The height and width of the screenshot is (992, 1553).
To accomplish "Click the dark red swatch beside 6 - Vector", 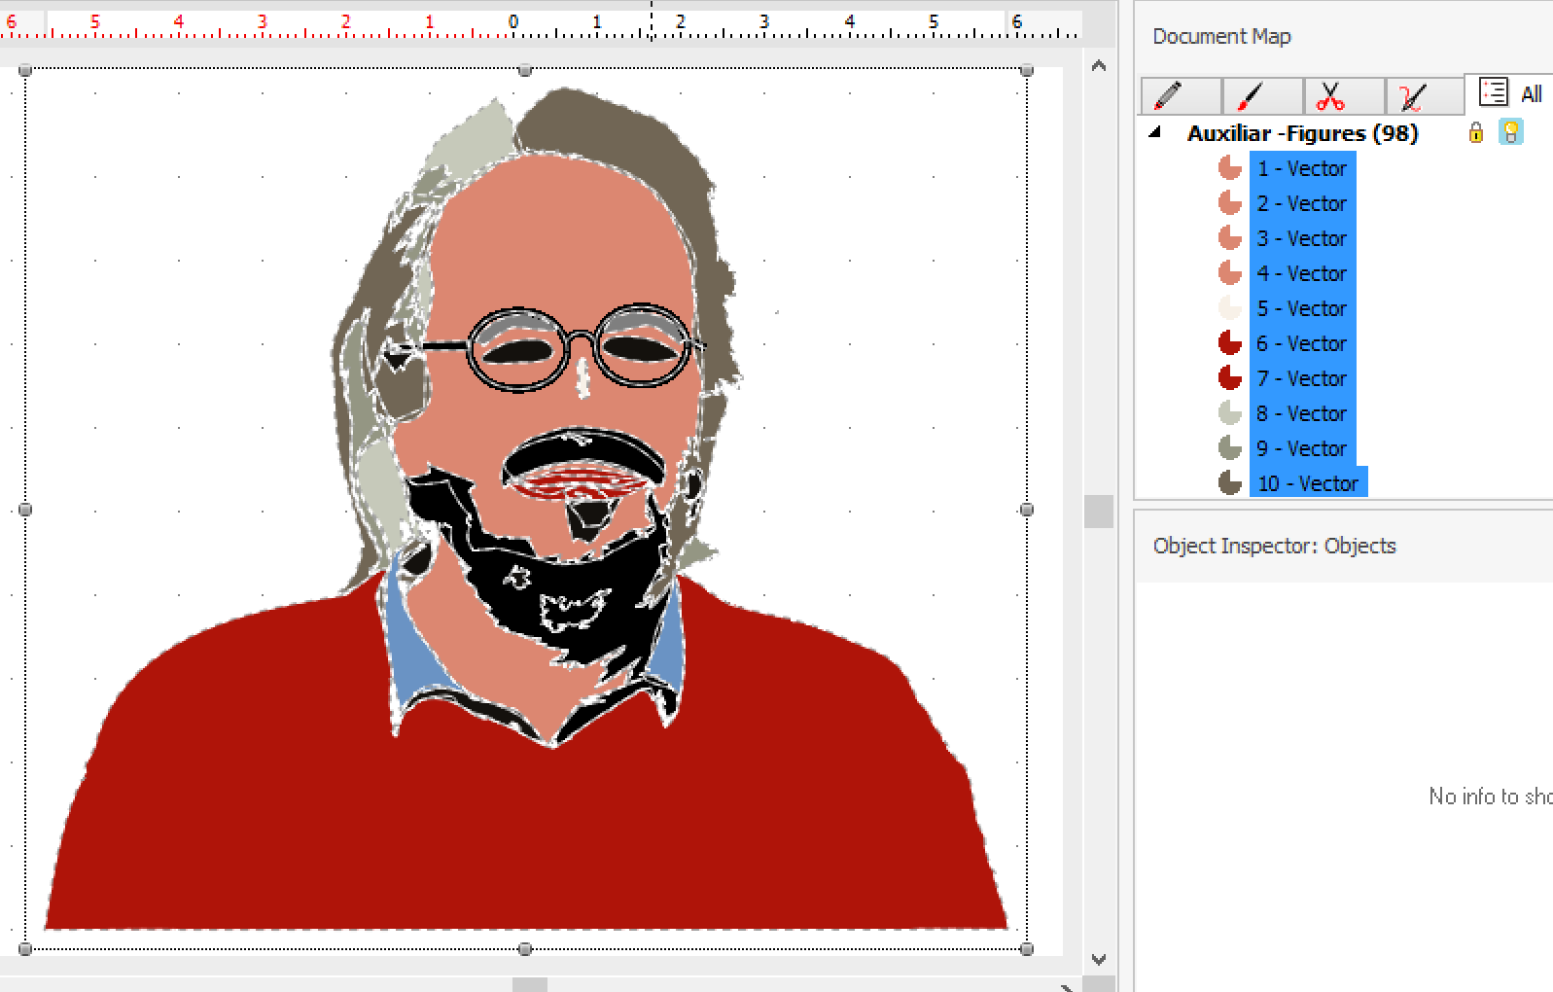I will point(1230,343).
